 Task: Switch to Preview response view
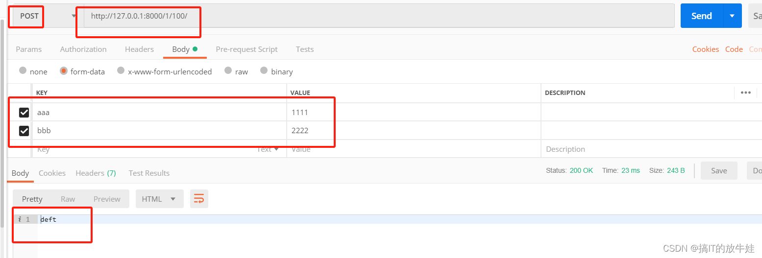107,199
